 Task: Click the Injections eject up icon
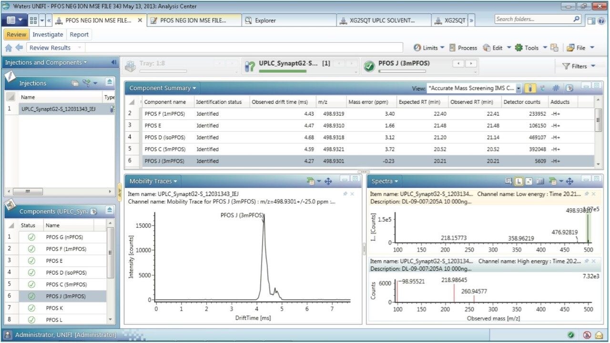110,82
